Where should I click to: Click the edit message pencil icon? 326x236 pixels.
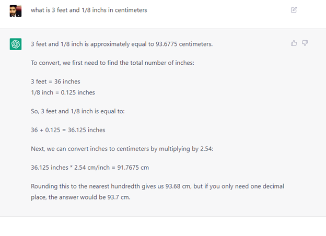[x=294, y=10]
